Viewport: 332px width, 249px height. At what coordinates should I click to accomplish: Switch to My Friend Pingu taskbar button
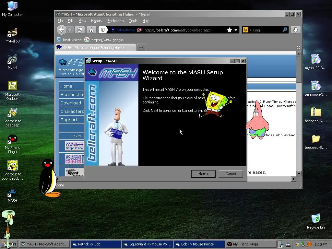[251, 244]
